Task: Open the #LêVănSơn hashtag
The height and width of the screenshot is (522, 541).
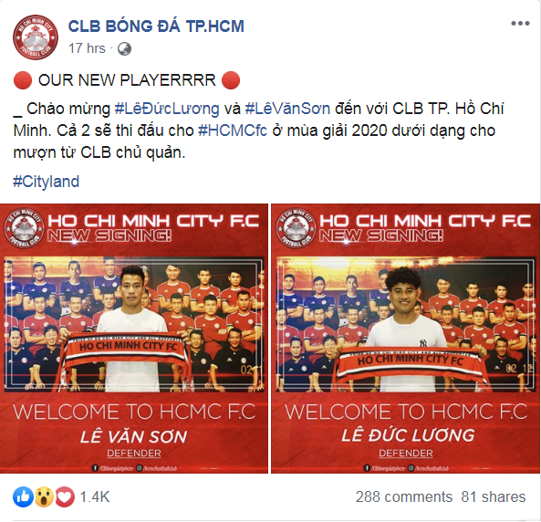Action: point(287,109)
